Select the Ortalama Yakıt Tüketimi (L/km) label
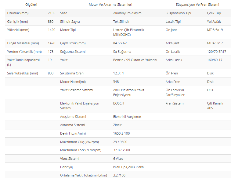The image size is (231, 178). tap(84, 175)
